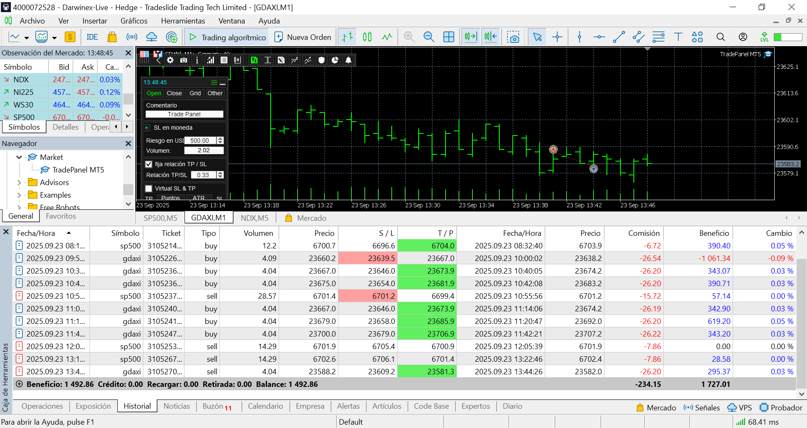Screen dimensions: 807x428
Task: Switch to the NDX,M5 chart tab
Action: click(254, 218)
